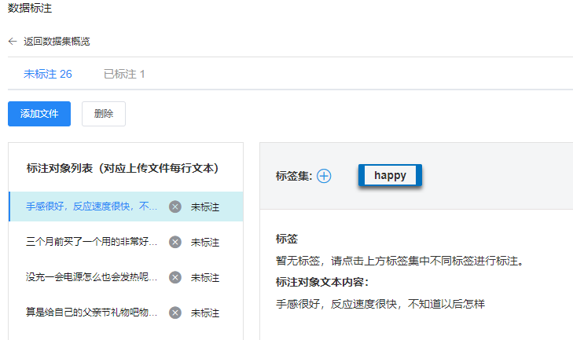Remove the 算是给自己的父亲节礼物 entry via its X icon
573x340 pixels.
pos(175,313)
